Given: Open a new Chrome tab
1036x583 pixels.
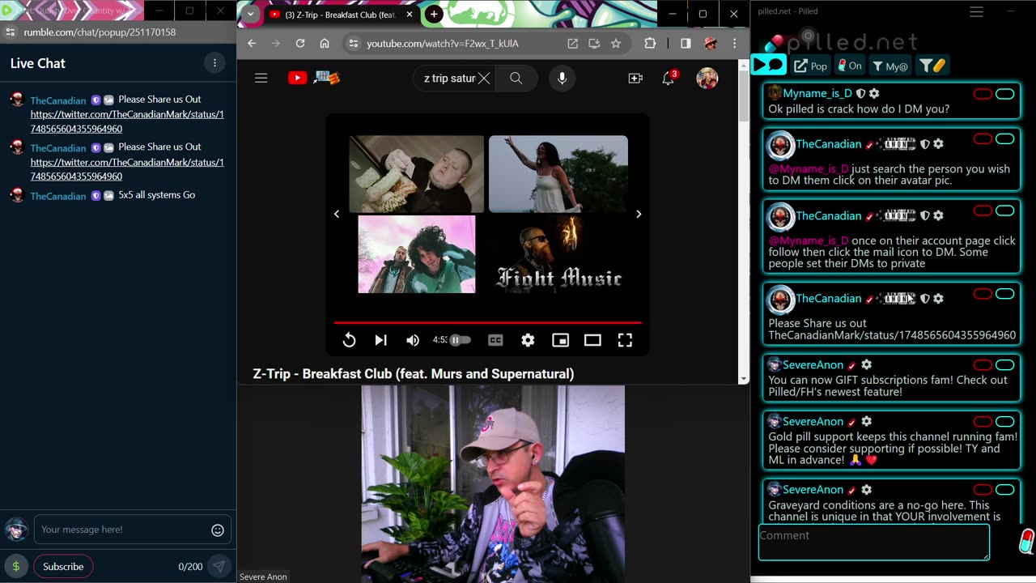Looking at the screenshot, I should point(434,14).
